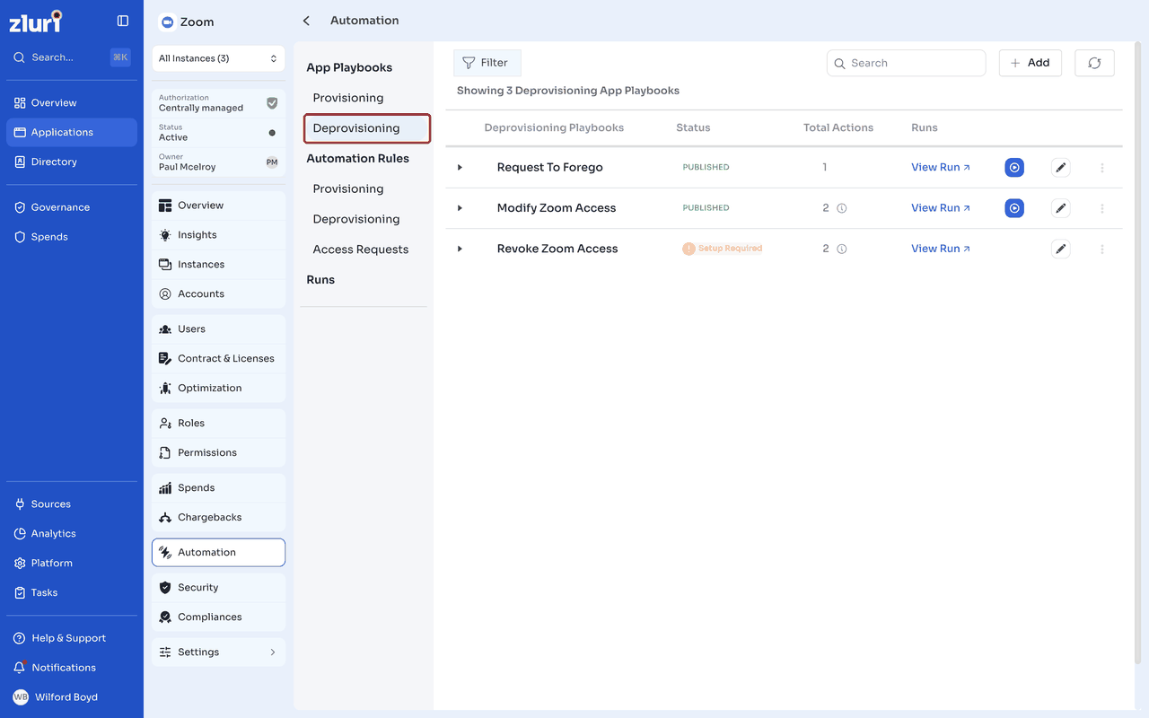Show info for Revoke Zoom Access actions
The width and height of the screenshot is (1149, 718).
[842, 249]
